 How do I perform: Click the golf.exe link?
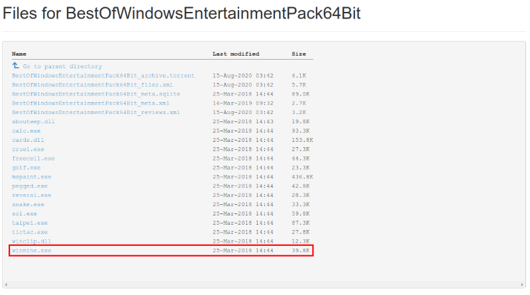click(x=26, y=168)
